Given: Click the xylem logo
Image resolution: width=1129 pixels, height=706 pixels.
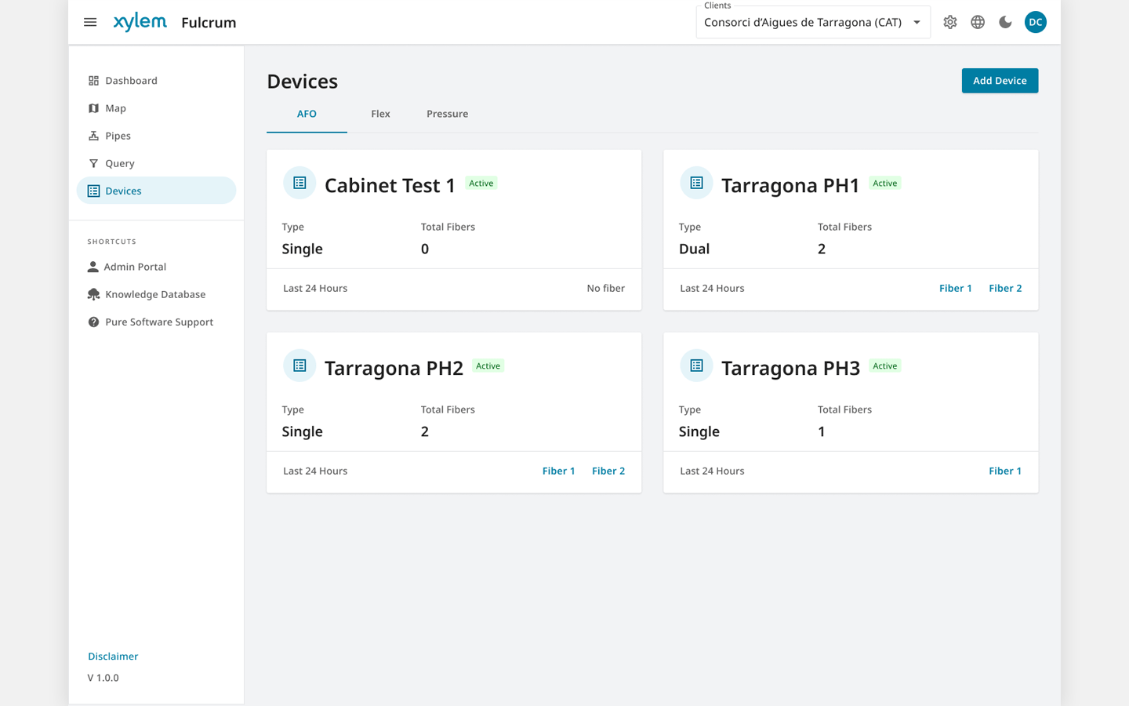Looking at the screenshot, I should click(140, 22).
